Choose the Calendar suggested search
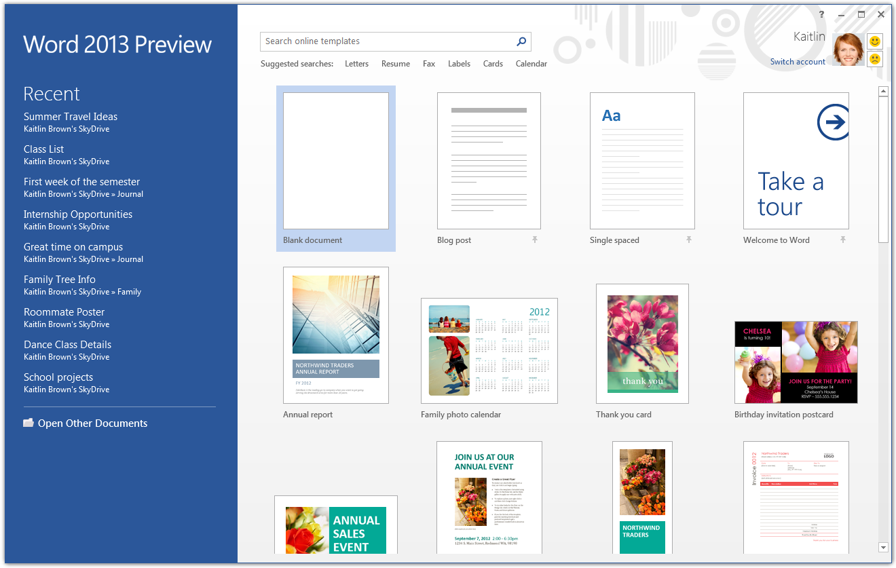Viewport: 896px width, 568px height. pos(531,64)
